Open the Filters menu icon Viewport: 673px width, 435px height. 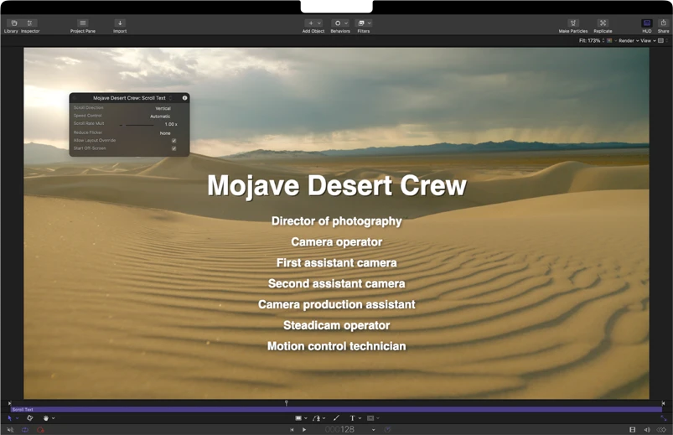(361, 23)
